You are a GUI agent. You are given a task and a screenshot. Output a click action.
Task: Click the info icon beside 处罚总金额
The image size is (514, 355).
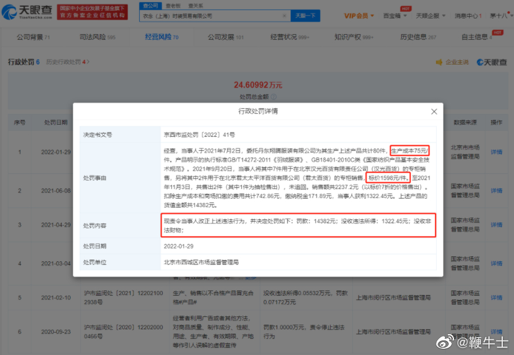point(274,97)
